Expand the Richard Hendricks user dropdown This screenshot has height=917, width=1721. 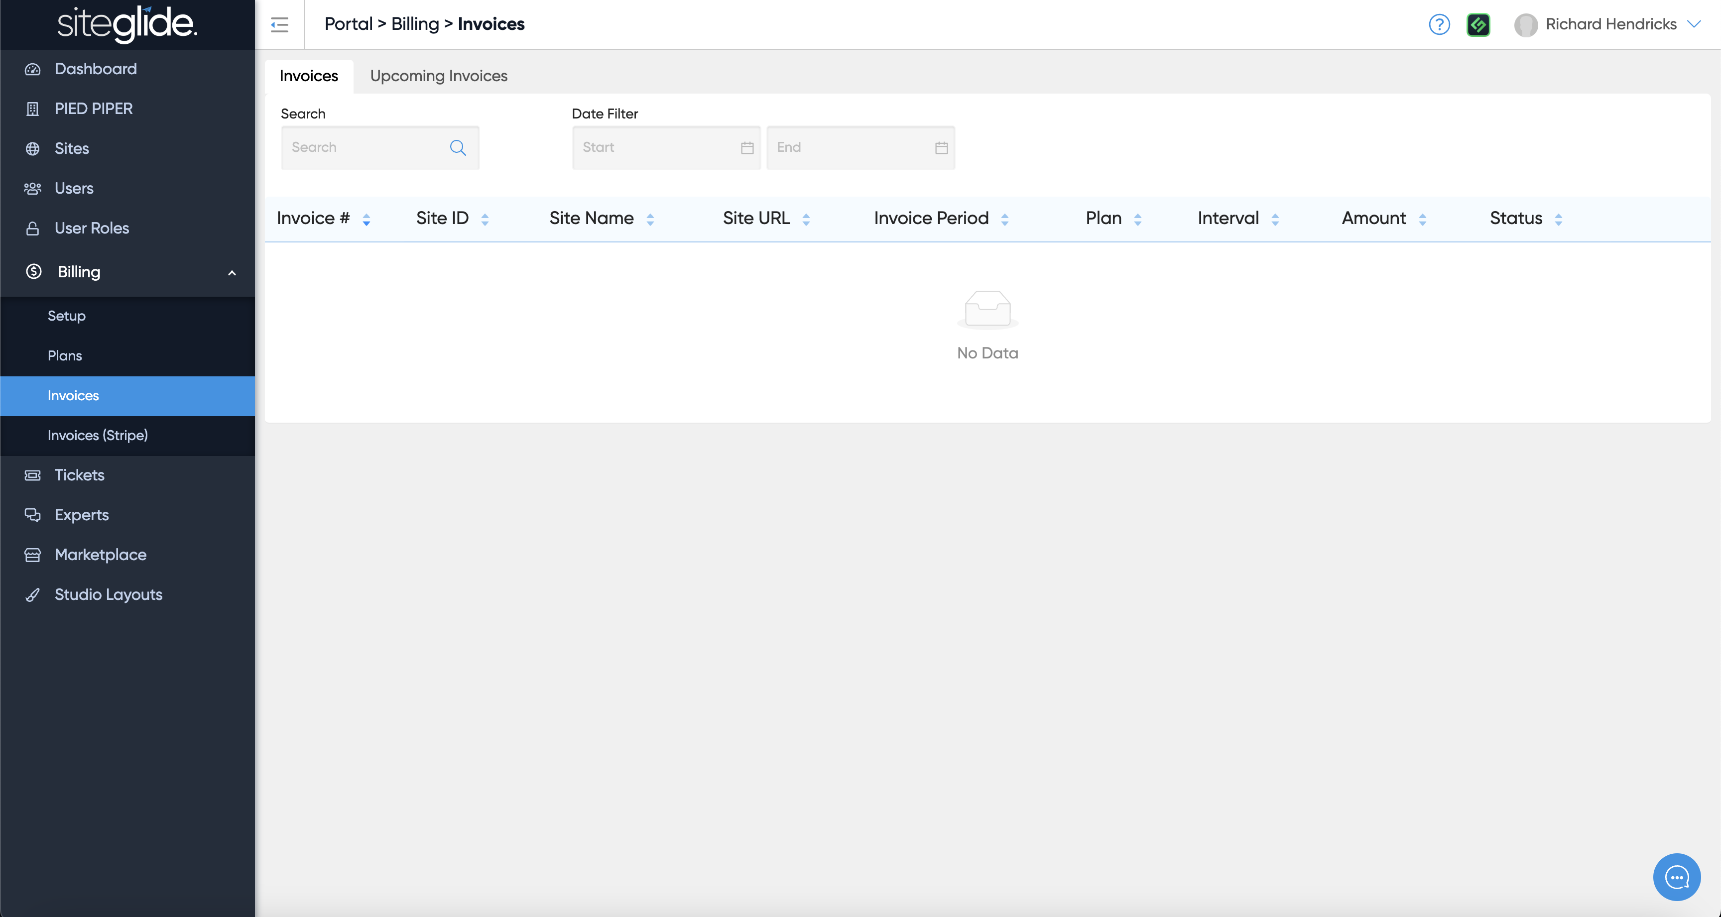[x=1694, y=25]
